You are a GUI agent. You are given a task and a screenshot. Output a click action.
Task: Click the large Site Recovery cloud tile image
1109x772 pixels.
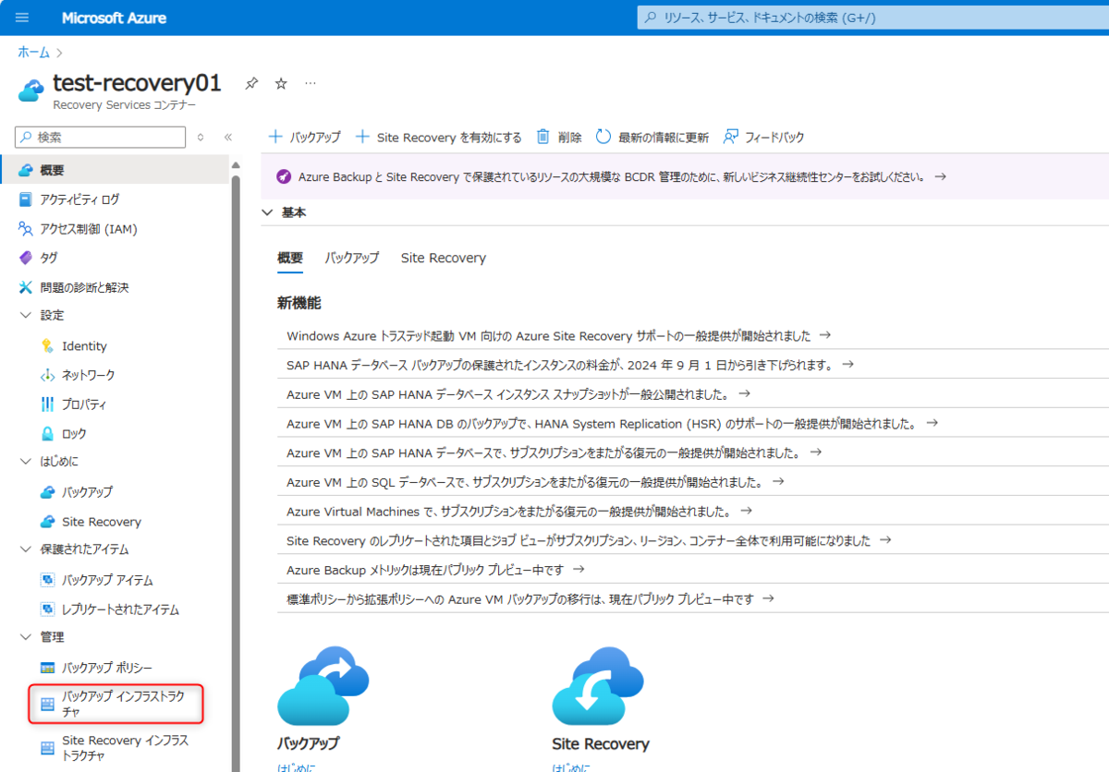point(597,685)
